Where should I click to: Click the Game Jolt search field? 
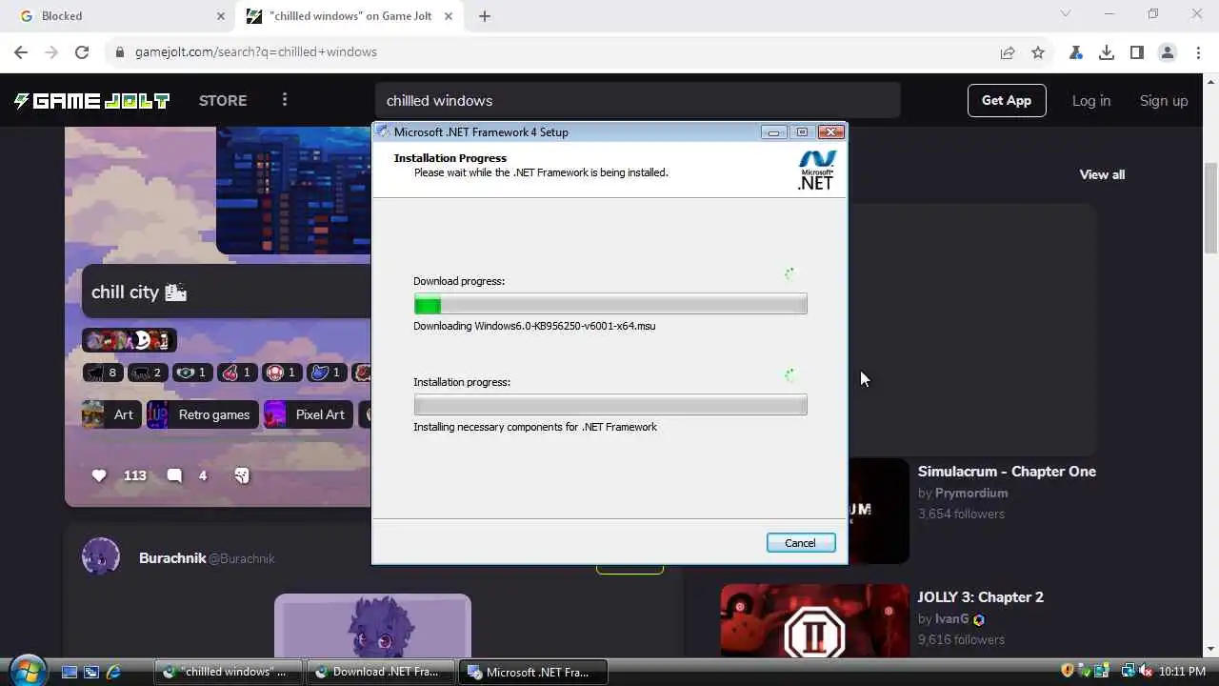[637, 100]
